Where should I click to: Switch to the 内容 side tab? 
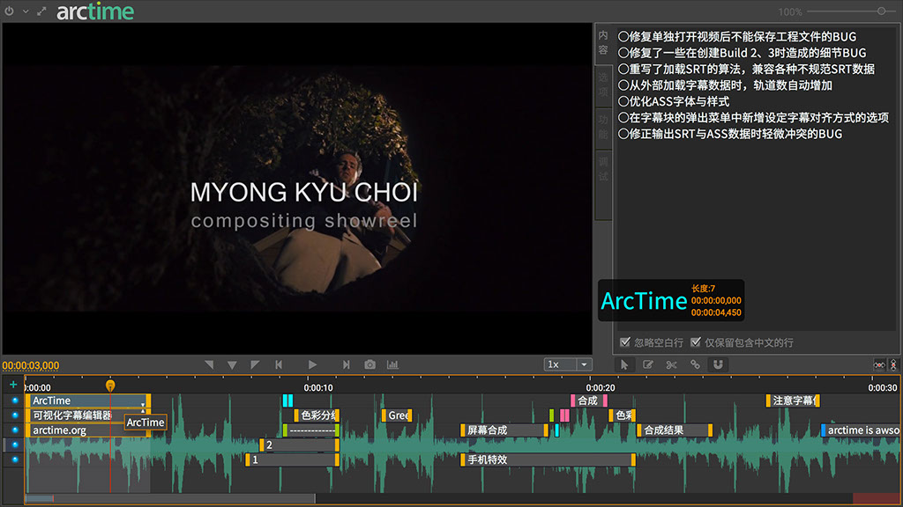click(603, 43)
